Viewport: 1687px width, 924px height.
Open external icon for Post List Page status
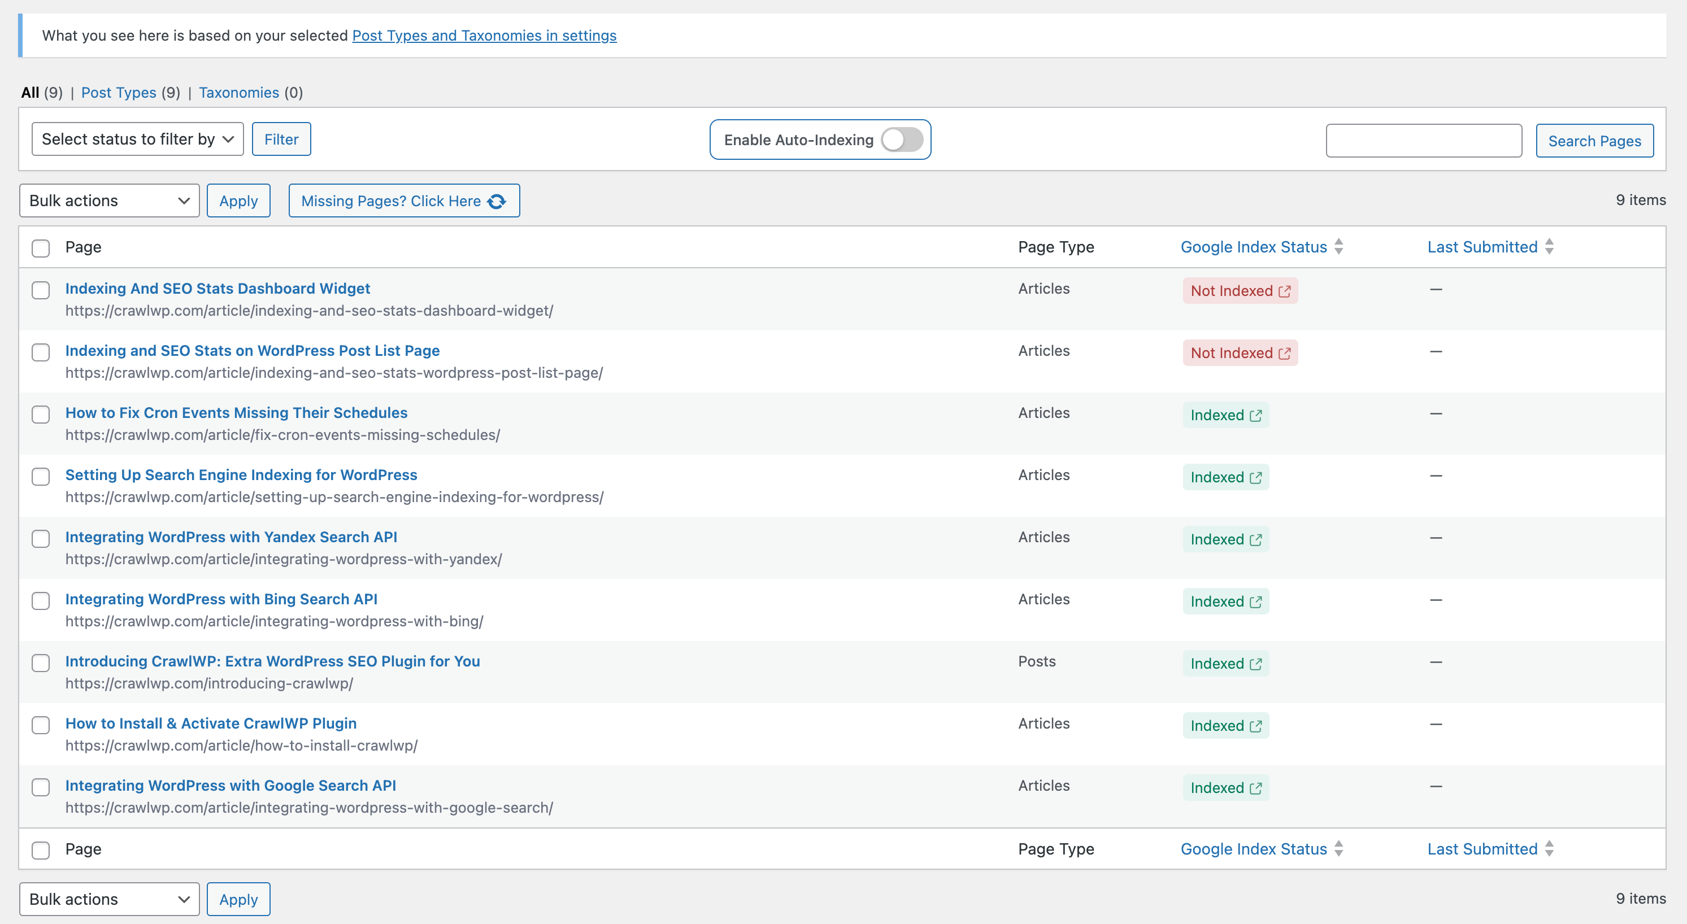1284,353
